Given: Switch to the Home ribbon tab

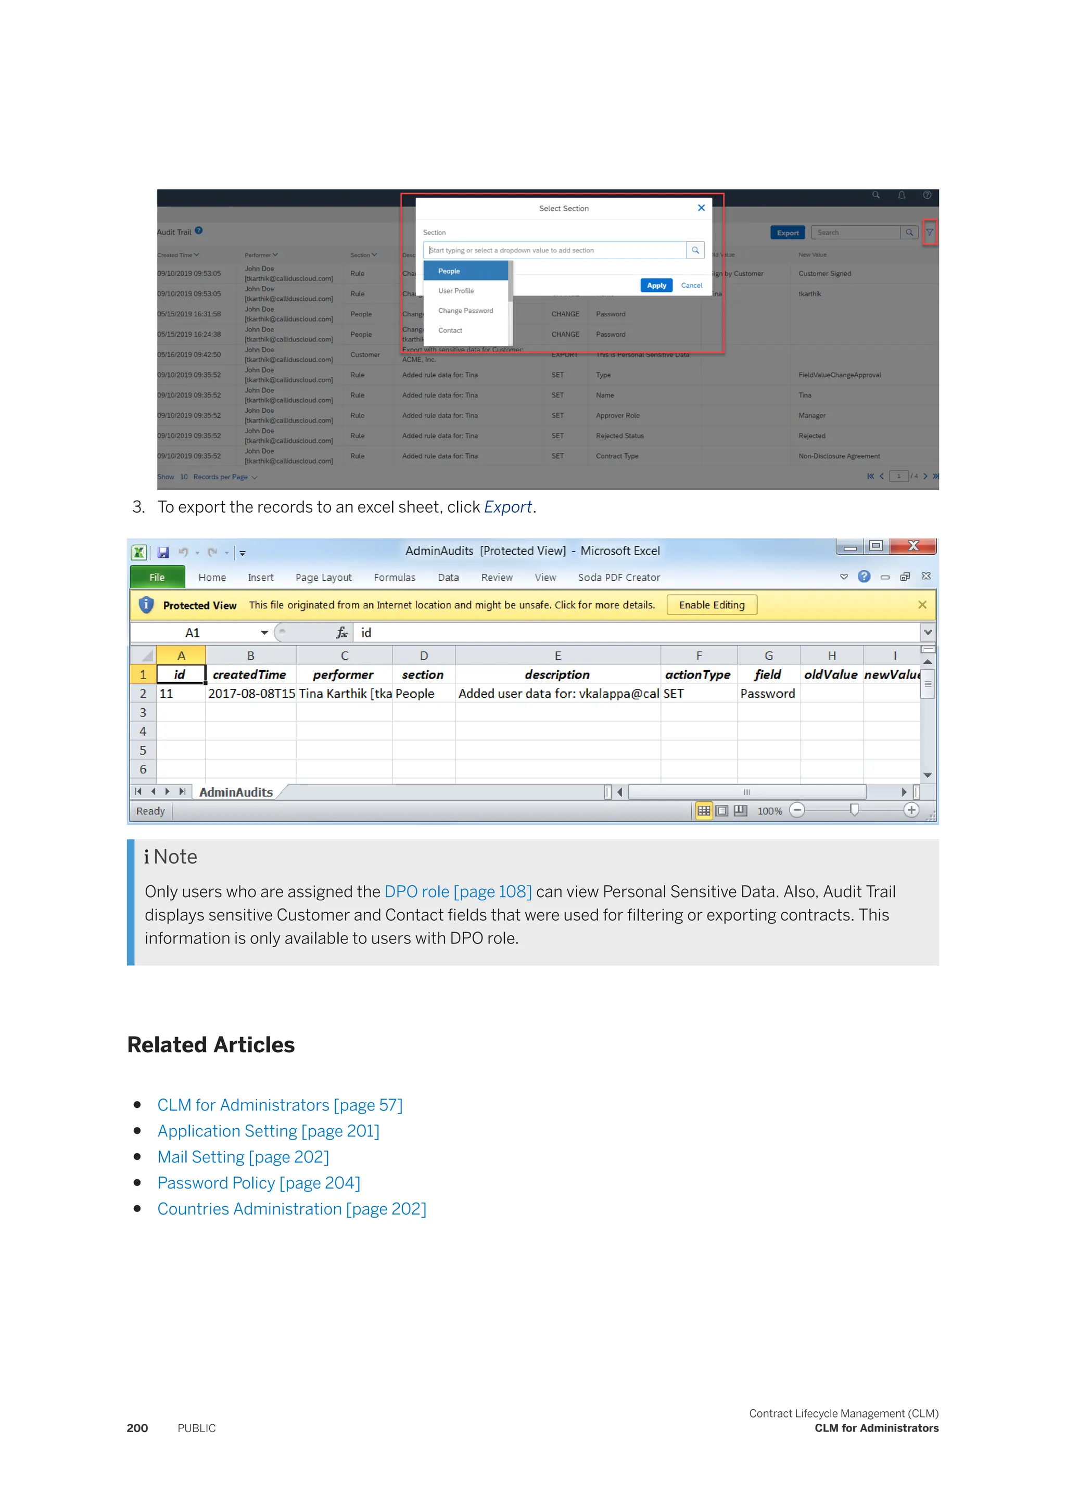Looking at the screenshot, I should pyautogui.click(x=212, y=578).
